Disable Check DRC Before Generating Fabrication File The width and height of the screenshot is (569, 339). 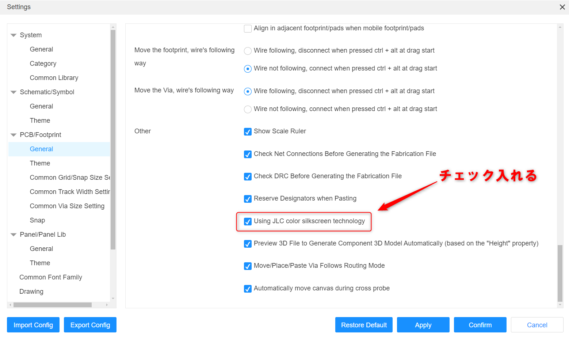(x=248, y=176)
